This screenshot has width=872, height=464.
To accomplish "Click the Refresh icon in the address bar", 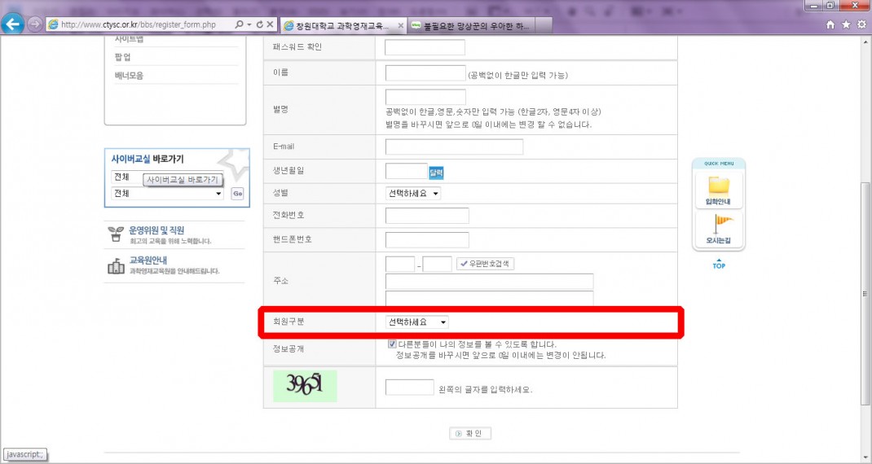I will (x=260, y=25).
